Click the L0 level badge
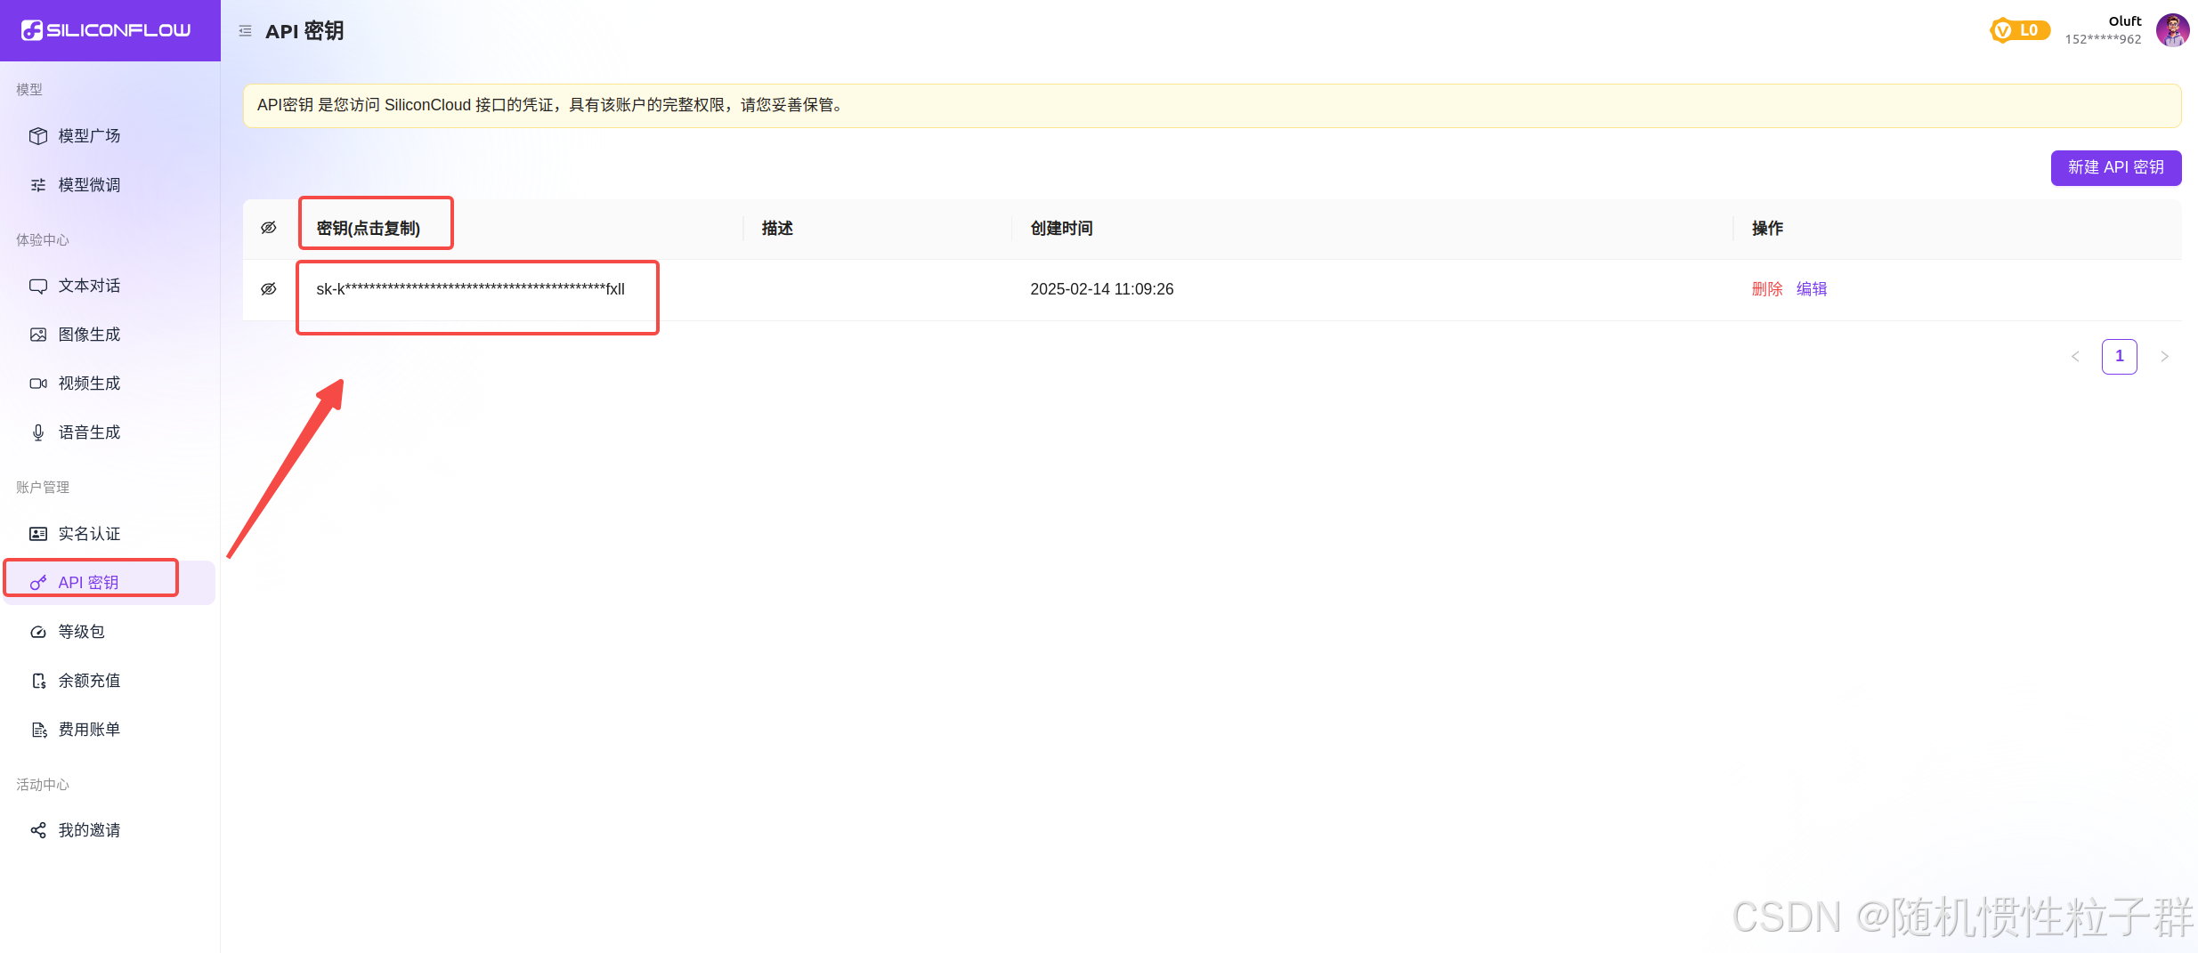 2020,30
